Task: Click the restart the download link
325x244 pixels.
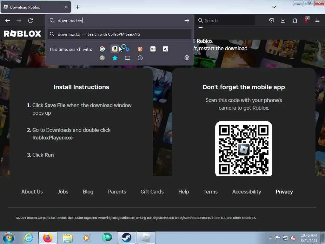Action: [x=223, y=48]
